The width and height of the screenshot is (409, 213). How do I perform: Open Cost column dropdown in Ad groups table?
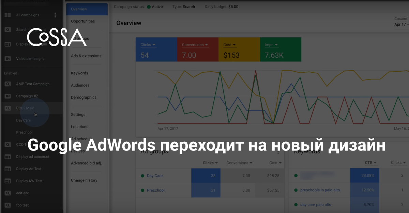[275, 163]
